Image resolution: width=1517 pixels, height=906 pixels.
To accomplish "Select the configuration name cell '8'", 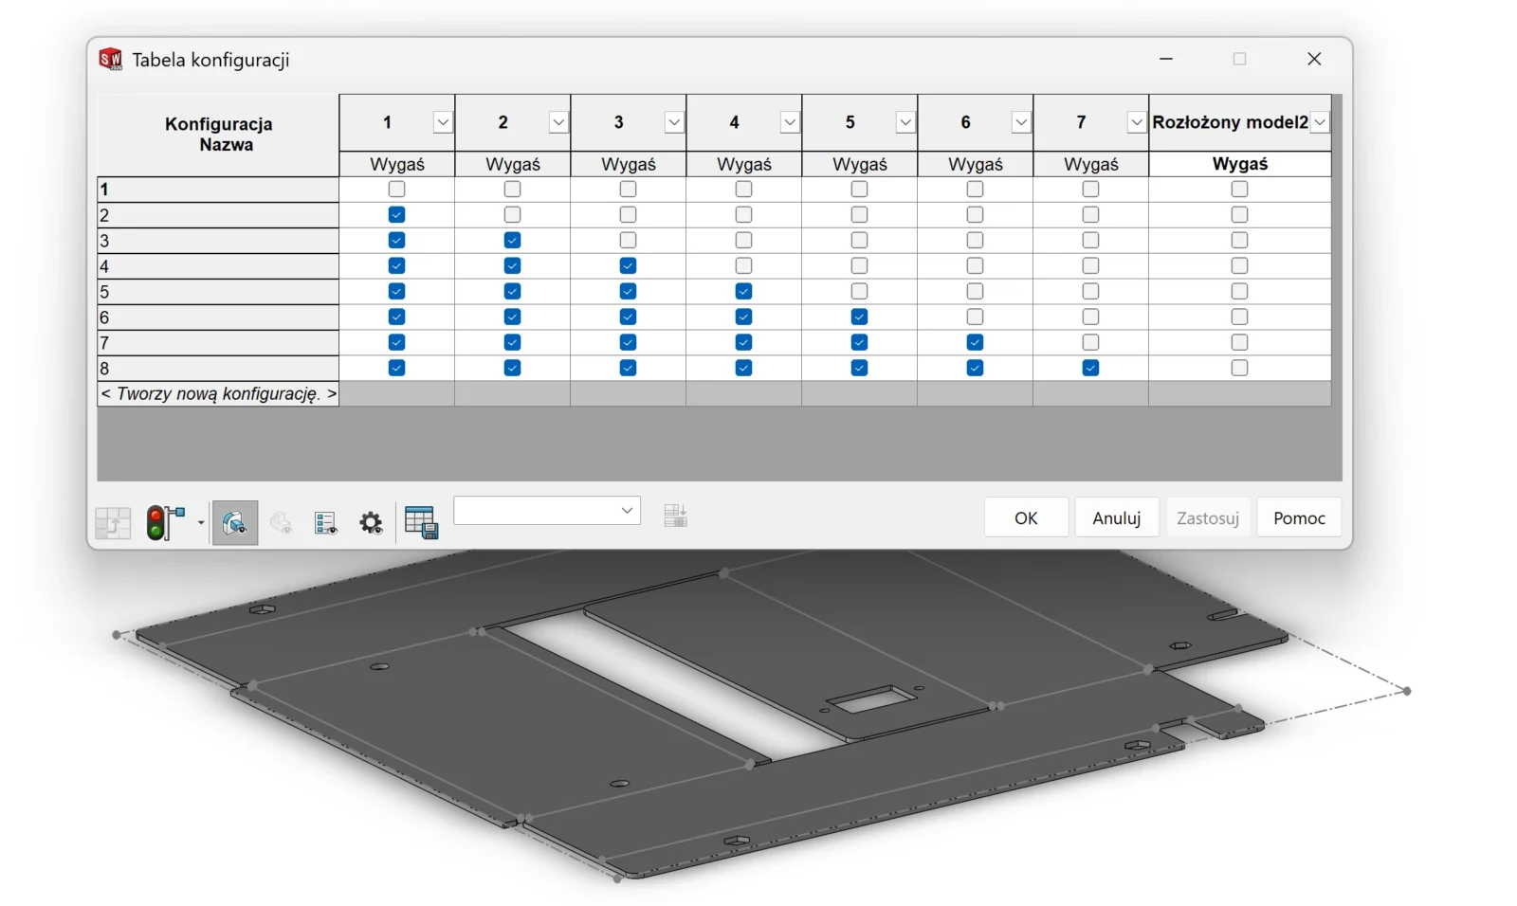I will click(218, 368).
